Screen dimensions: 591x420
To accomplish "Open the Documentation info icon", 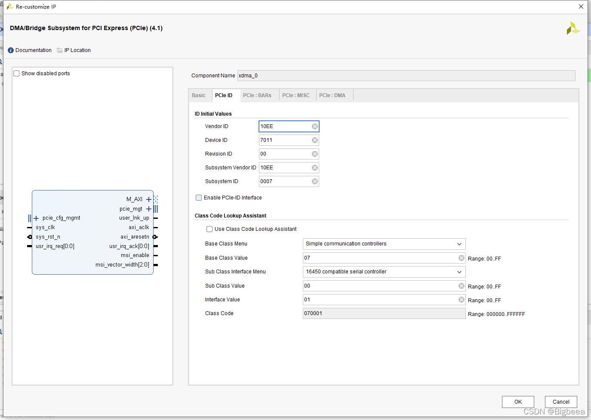I will [11, 50].
